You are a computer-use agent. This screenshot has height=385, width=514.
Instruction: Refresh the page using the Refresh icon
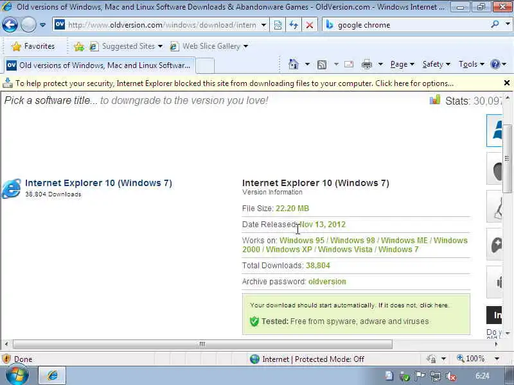coord(294,25)
